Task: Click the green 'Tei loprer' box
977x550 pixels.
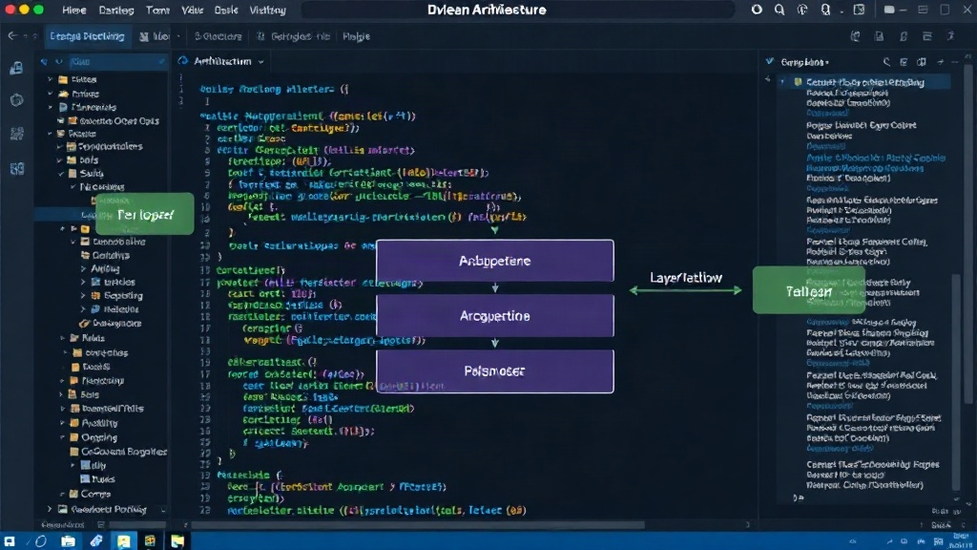Action: [145, 215]
